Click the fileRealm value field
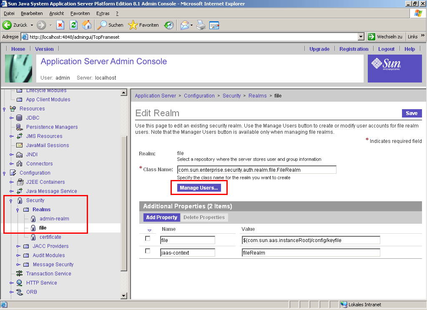The image size is (427, 310). click(x=311, y=253)
